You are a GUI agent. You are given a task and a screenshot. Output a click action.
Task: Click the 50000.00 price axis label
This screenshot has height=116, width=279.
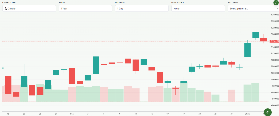274,73
